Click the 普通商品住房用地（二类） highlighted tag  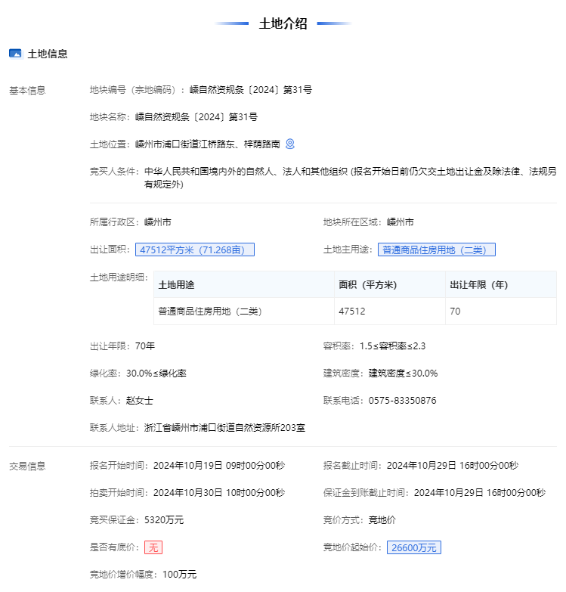point(436,250)
